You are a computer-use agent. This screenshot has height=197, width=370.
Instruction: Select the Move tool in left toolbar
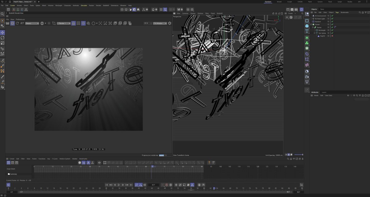tap(2, 33)
